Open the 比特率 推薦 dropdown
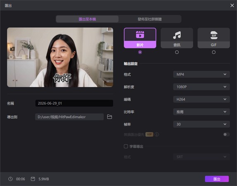This screenshot has height=186, width=237. (x=201, y=112)
